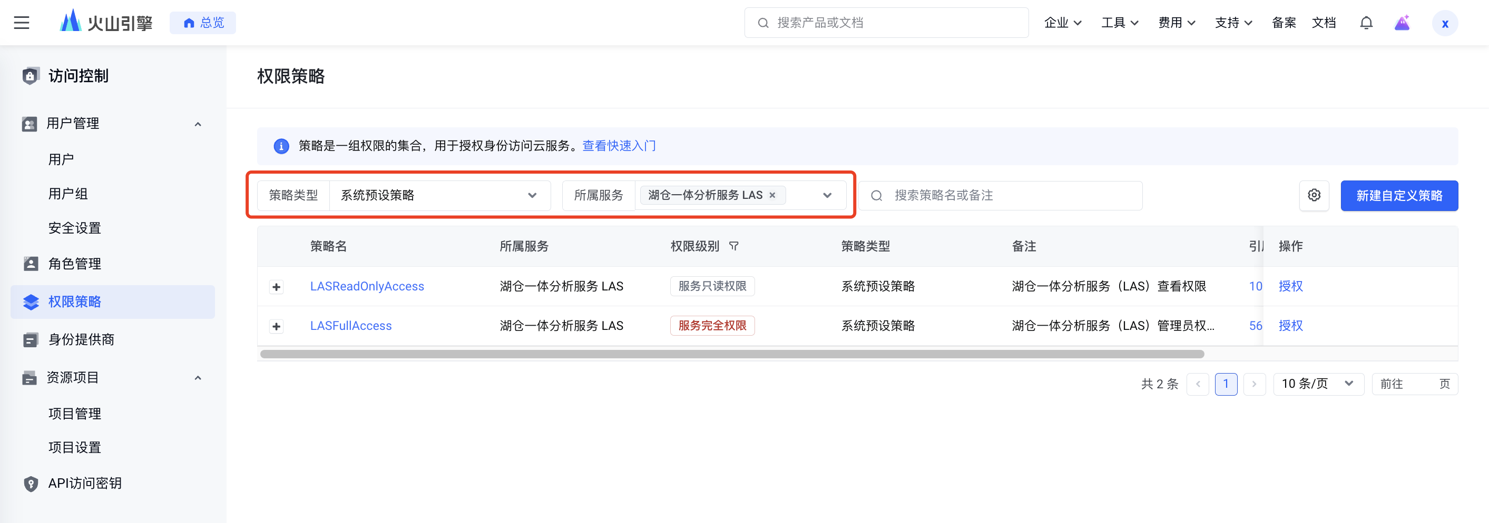
Task: Focus the 搜索策略名或备注 search field
Action: tap(1001, 196)
